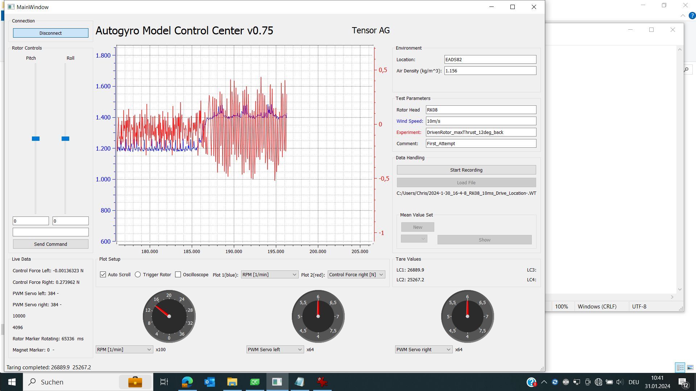Click the scroll down arrow in background window
The height and width of the screenshot is (391, 696).
coord(680,289)
